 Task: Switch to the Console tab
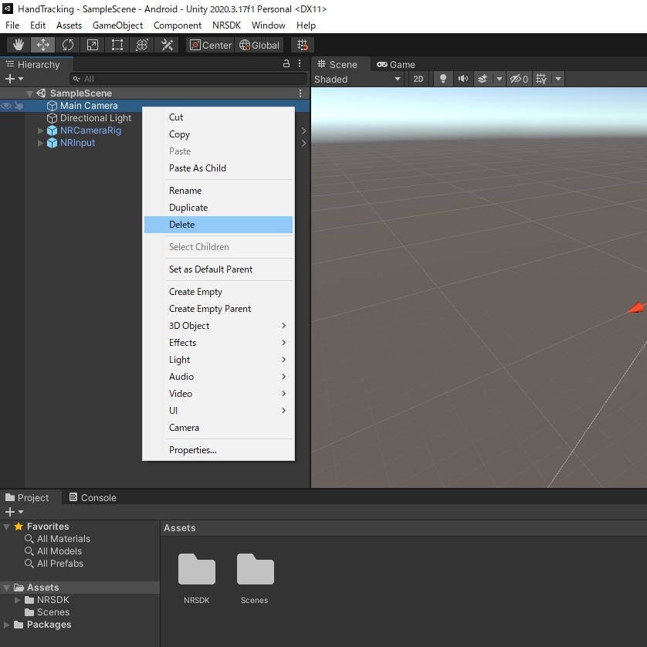coord(93,497)
